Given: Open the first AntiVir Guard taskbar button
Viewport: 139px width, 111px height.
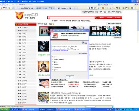Looking at the screenshot, I should [x=65, y=109].
